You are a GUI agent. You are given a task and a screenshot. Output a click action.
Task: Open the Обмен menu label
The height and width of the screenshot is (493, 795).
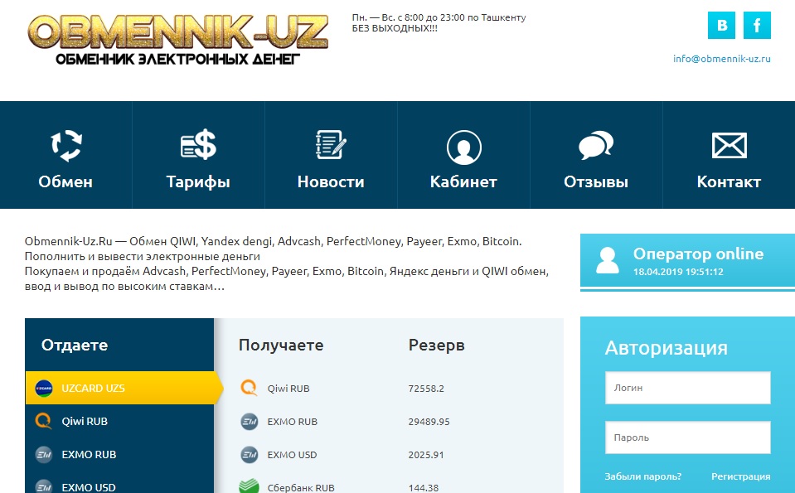pos(66,182)
